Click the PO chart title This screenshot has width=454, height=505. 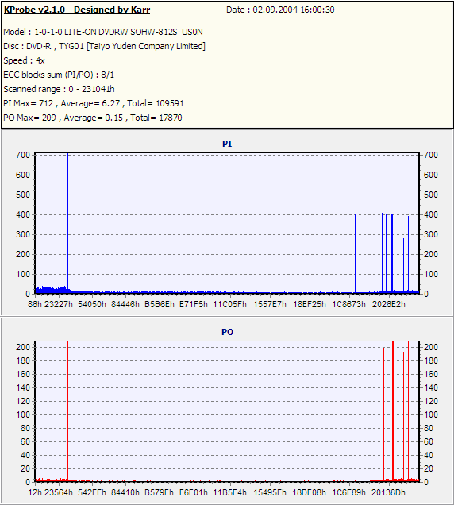(x=227, y=332)
